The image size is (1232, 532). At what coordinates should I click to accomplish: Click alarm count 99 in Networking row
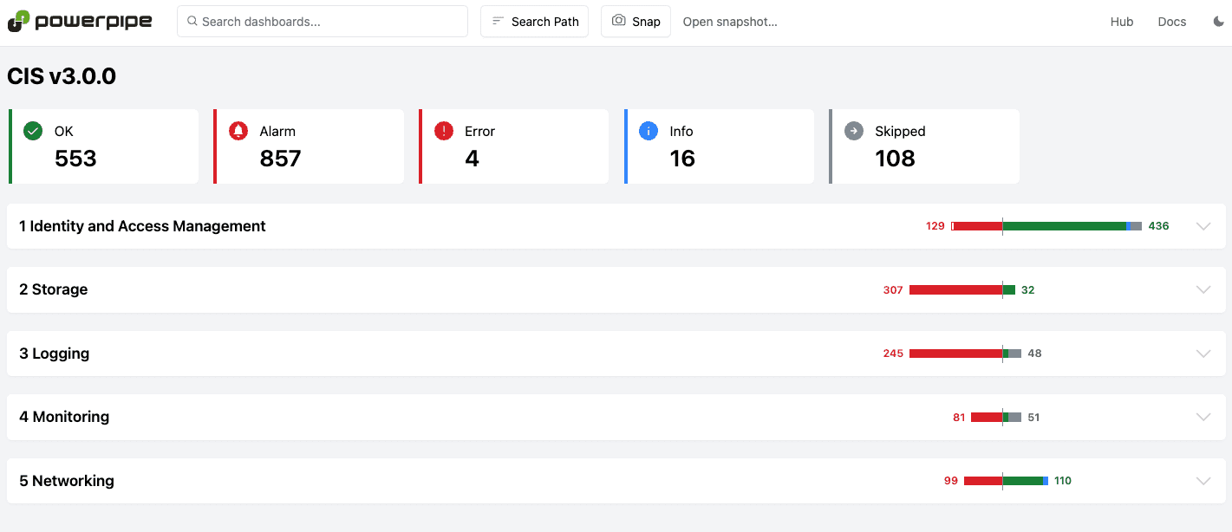(951, 481)
